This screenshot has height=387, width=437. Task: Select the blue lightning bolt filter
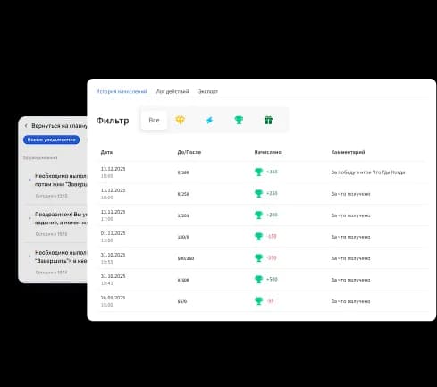coord(209,120)
